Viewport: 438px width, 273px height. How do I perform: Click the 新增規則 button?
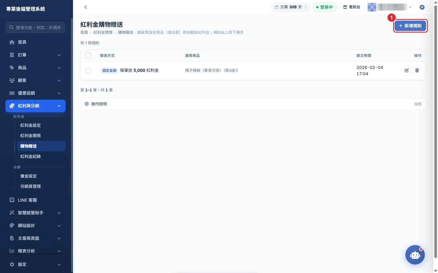click(x=410, y=26)
